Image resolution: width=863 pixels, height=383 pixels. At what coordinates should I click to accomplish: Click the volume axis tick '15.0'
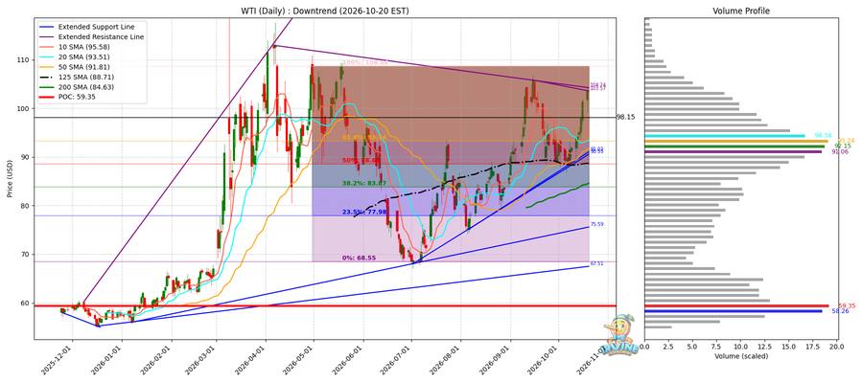point(789,347)
